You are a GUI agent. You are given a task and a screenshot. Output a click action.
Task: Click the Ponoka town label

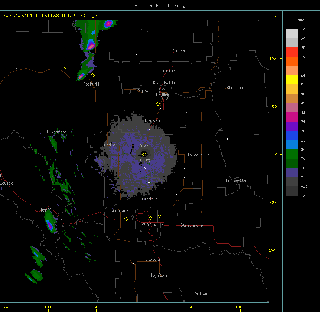[x=178, y=50]
